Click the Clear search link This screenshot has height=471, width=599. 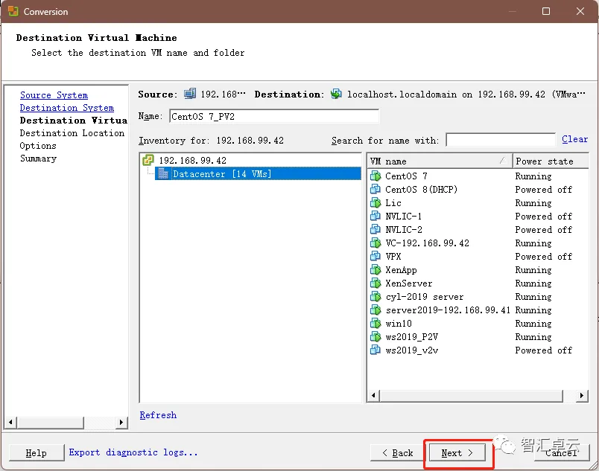(575, 139)
